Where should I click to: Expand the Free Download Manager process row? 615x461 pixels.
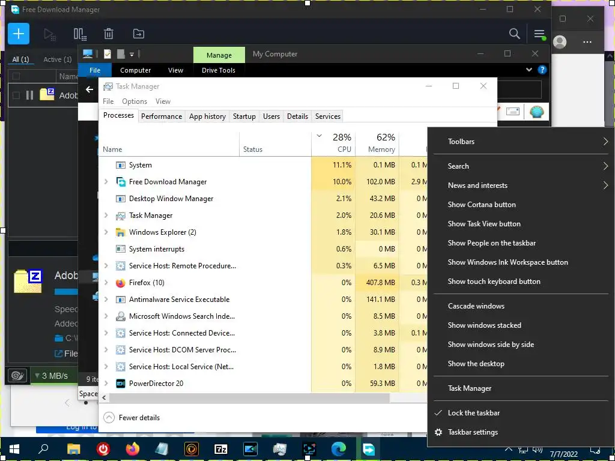106,182
